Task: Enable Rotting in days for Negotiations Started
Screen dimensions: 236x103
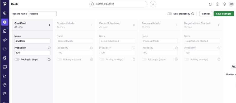Action: point(187,60)
